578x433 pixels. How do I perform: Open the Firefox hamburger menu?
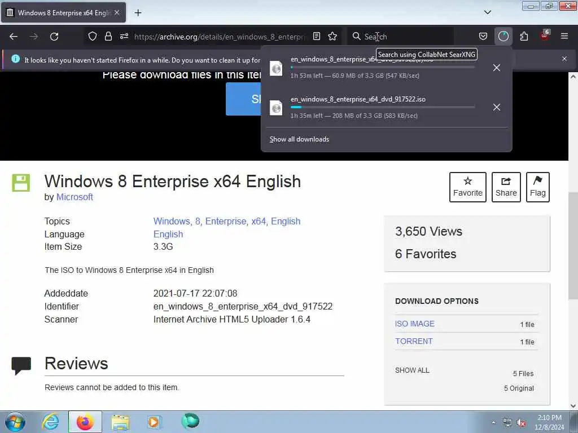pyautogui.click(x=564, y=36)
